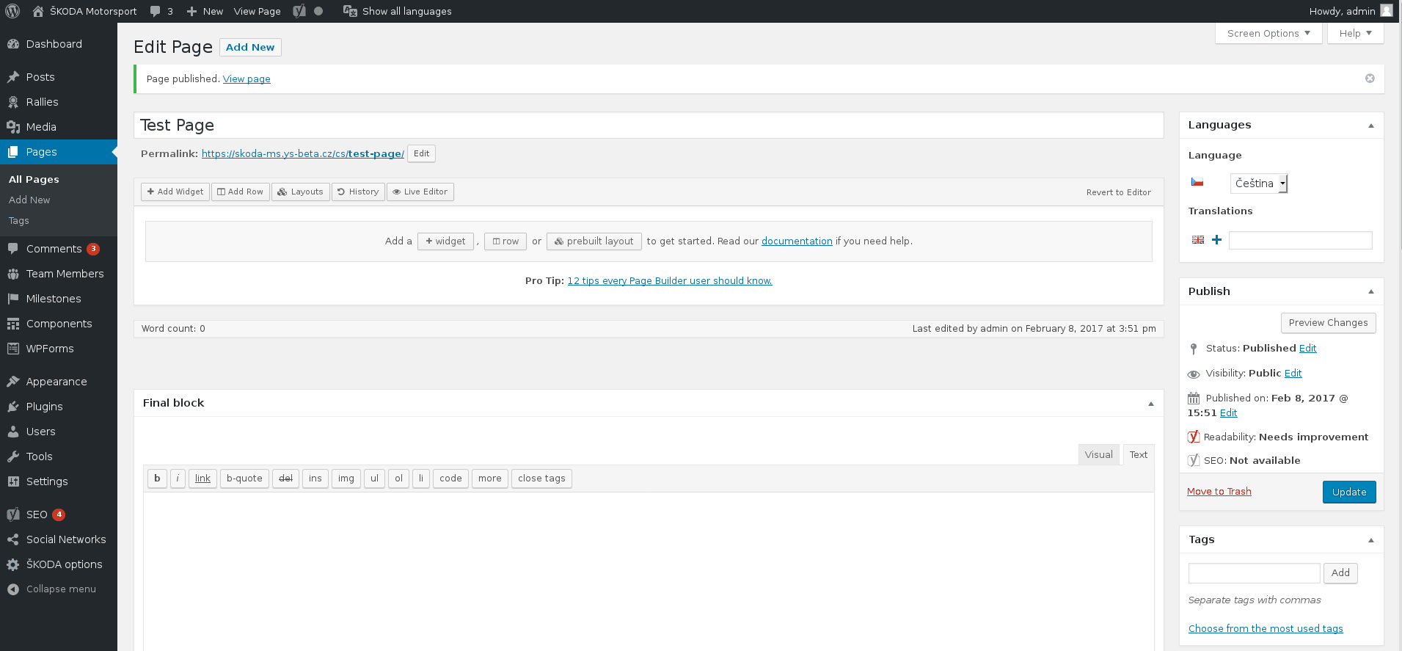The image size is (1402, 651).
Task: Open All Pages submenu item
Action: (x=34, y=179)
